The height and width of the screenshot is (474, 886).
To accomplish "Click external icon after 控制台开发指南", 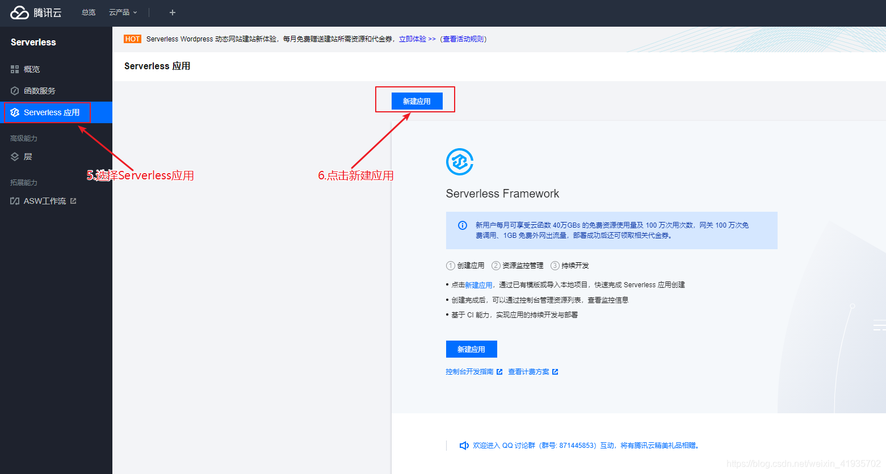I will (x=499, y=372).
